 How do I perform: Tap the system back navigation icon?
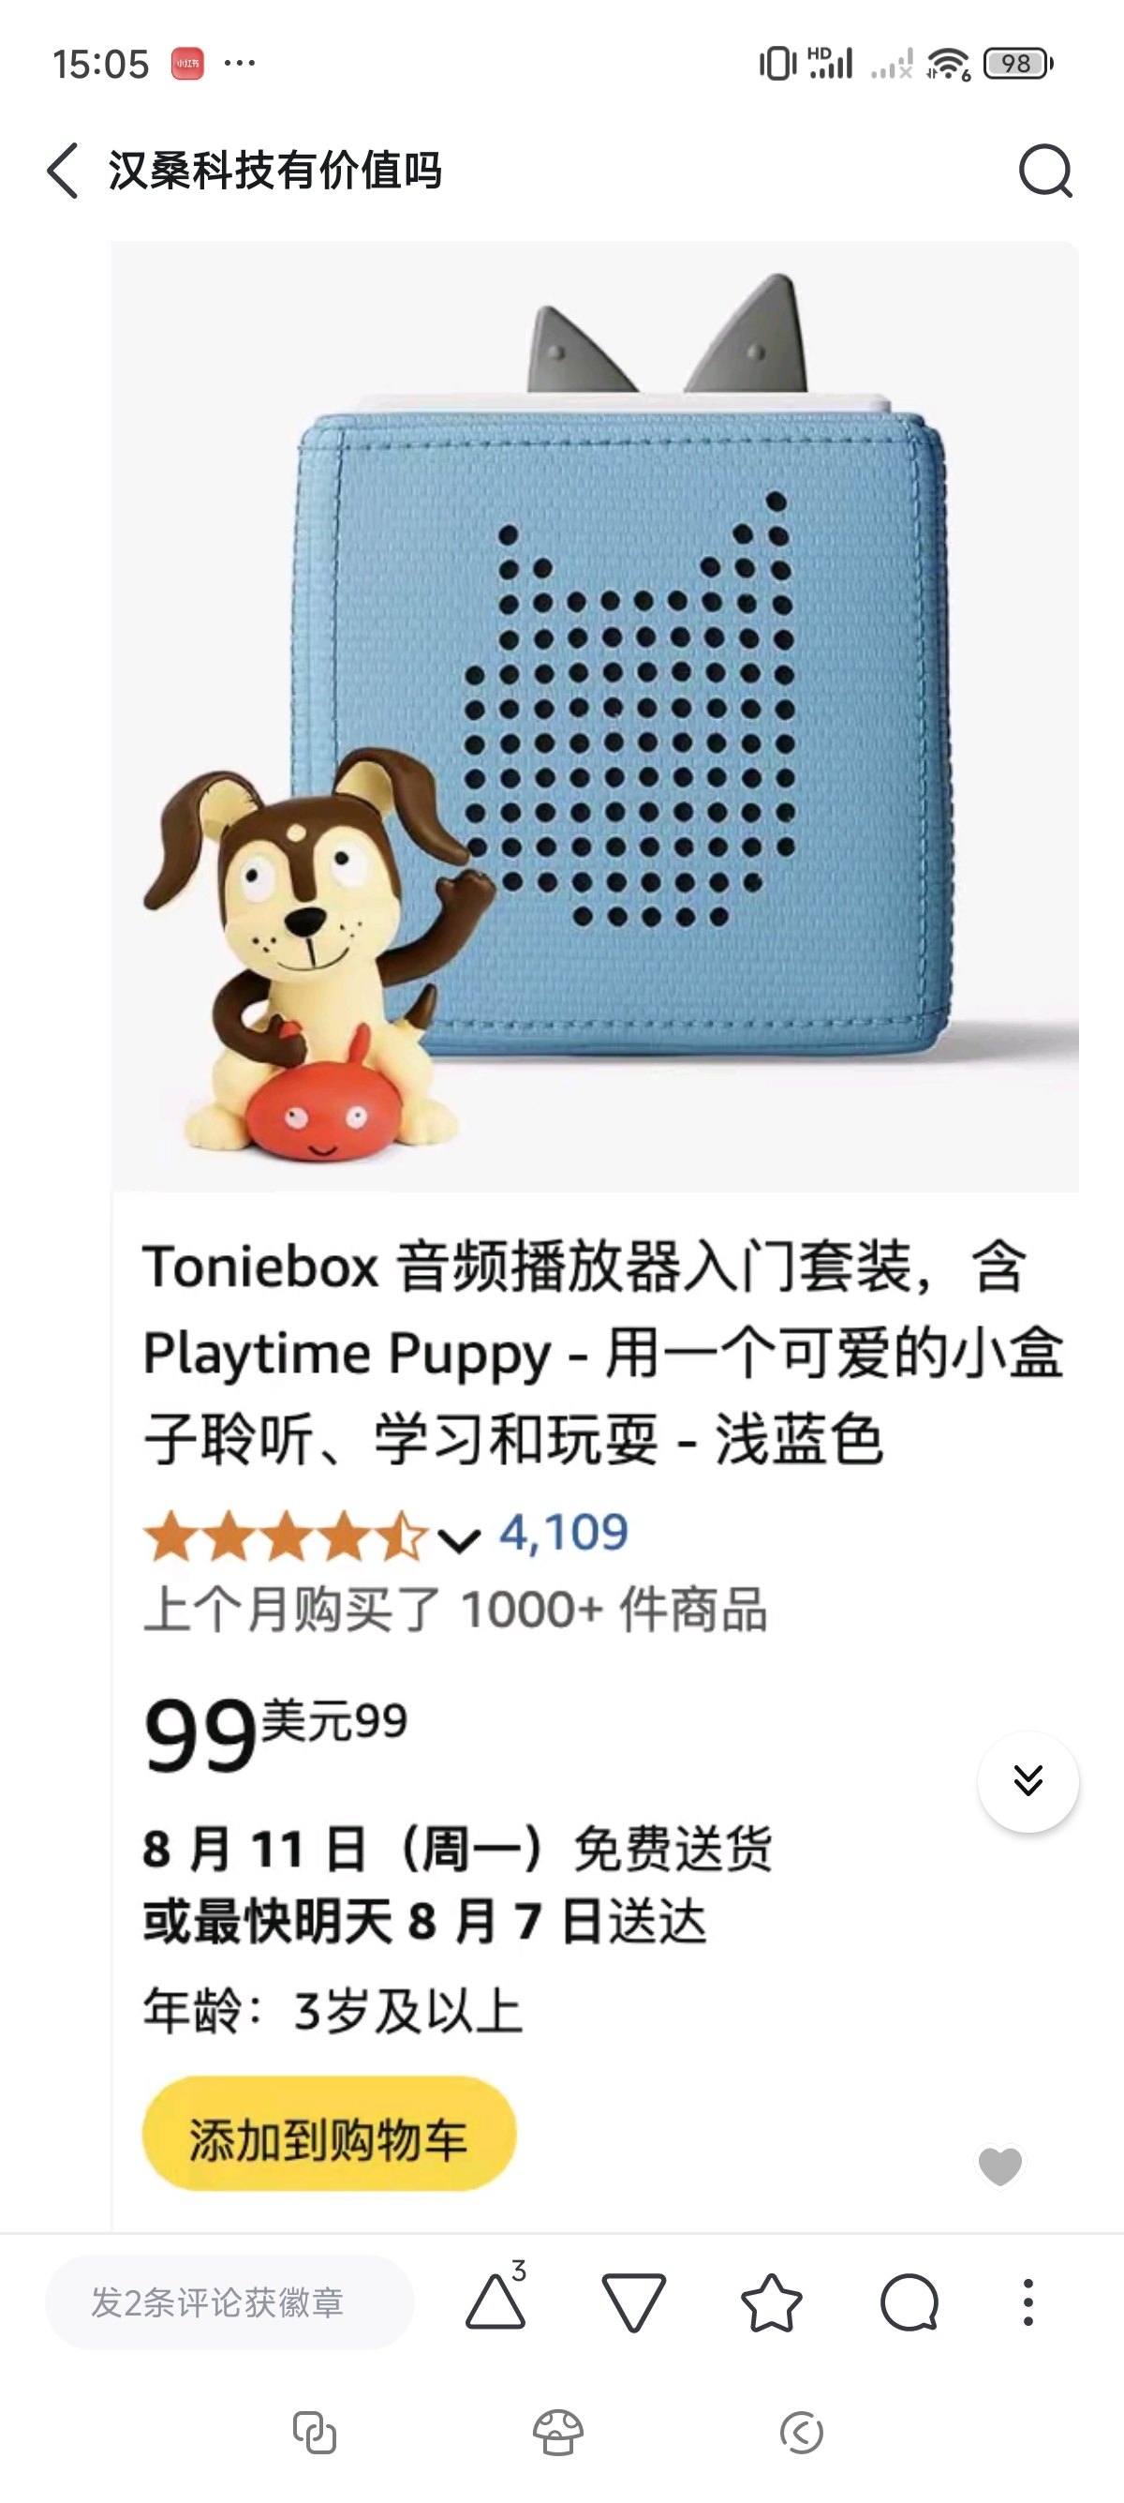tap(802, 2432)
